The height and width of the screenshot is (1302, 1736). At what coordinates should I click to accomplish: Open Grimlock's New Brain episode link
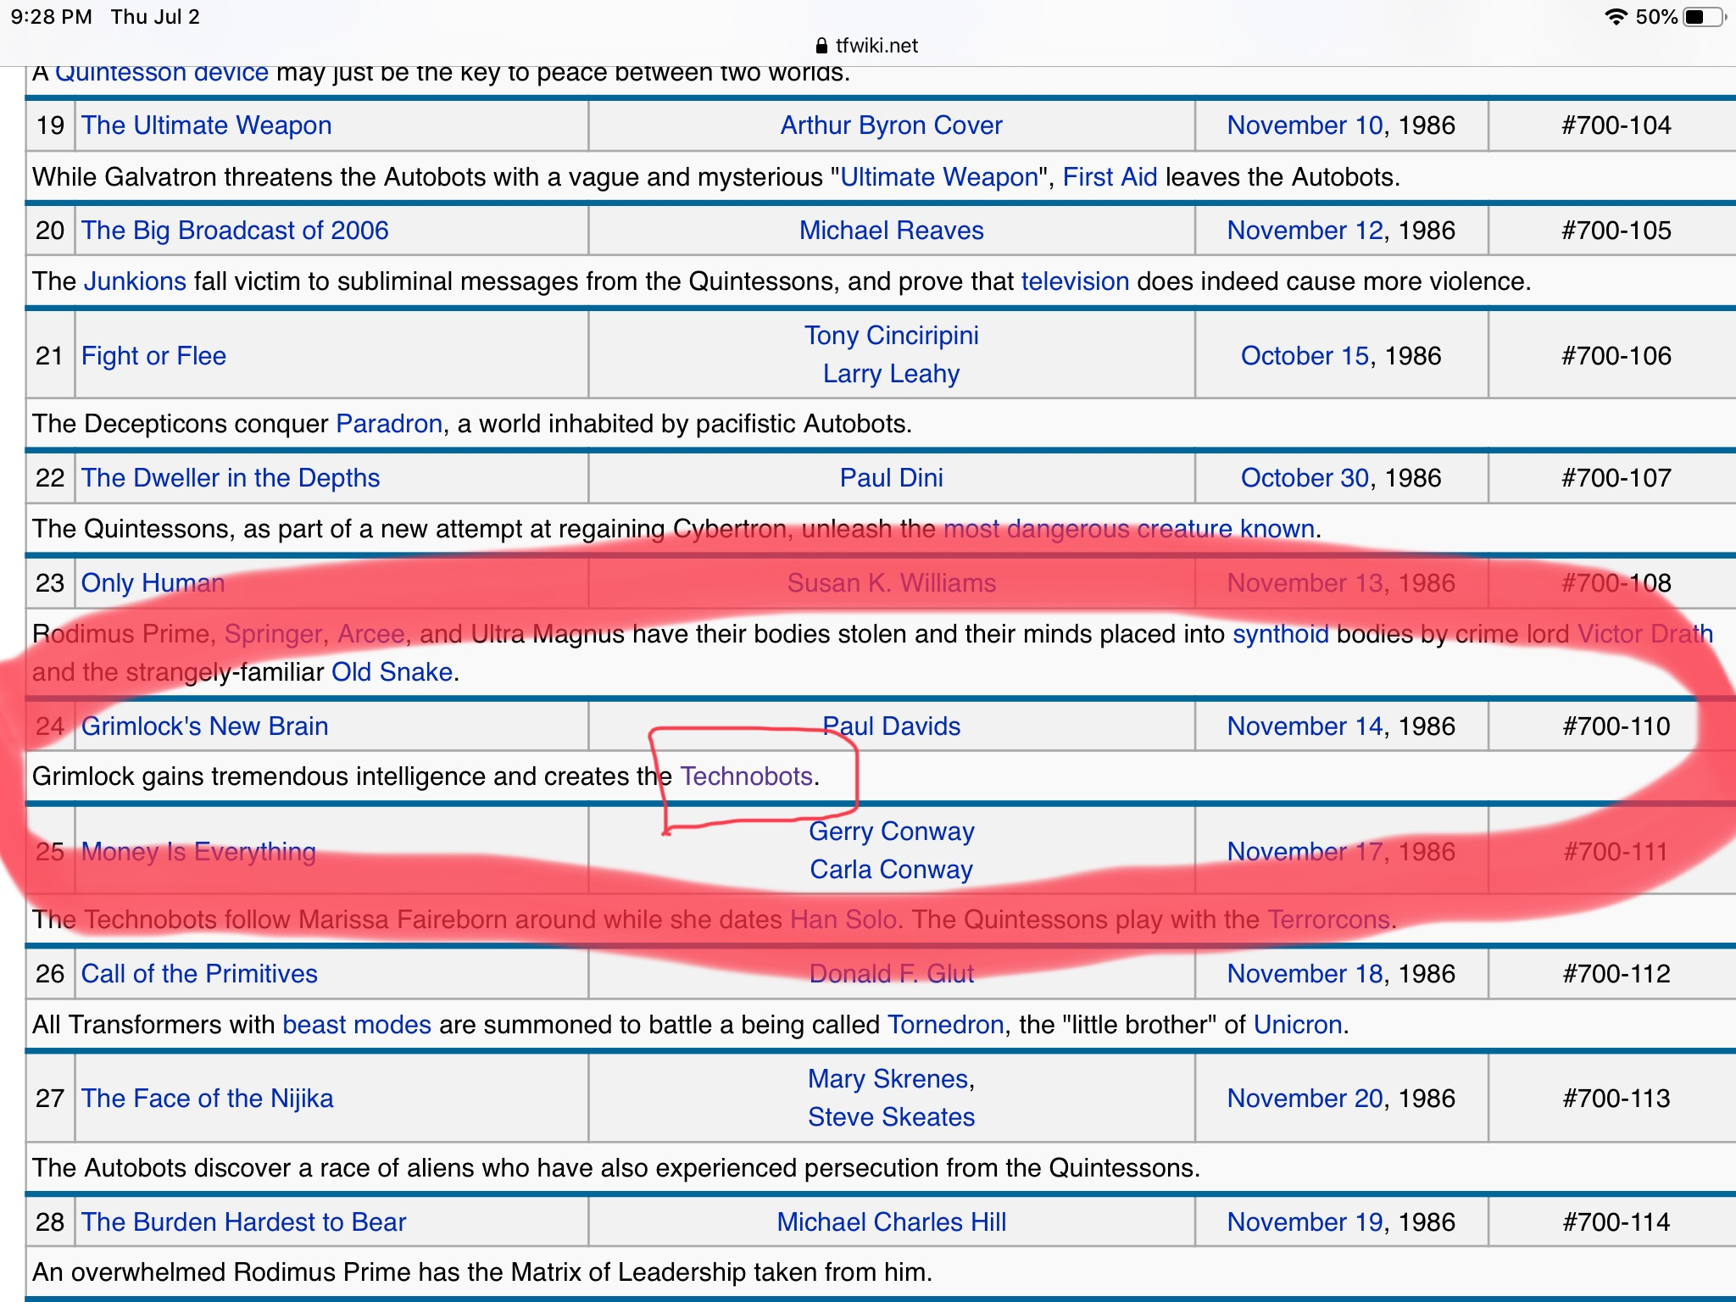click(204, 726)
